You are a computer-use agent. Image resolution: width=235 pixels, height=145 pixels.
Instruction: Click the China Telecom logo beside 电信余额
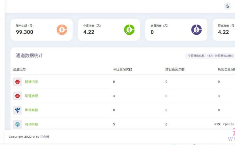coord(17,110)
